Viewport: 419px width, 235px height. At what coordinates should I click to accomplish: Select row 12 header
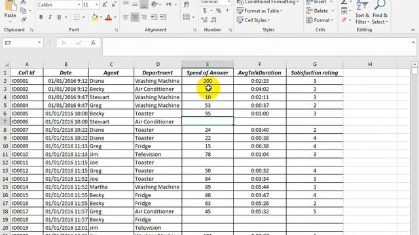[5, 163]
